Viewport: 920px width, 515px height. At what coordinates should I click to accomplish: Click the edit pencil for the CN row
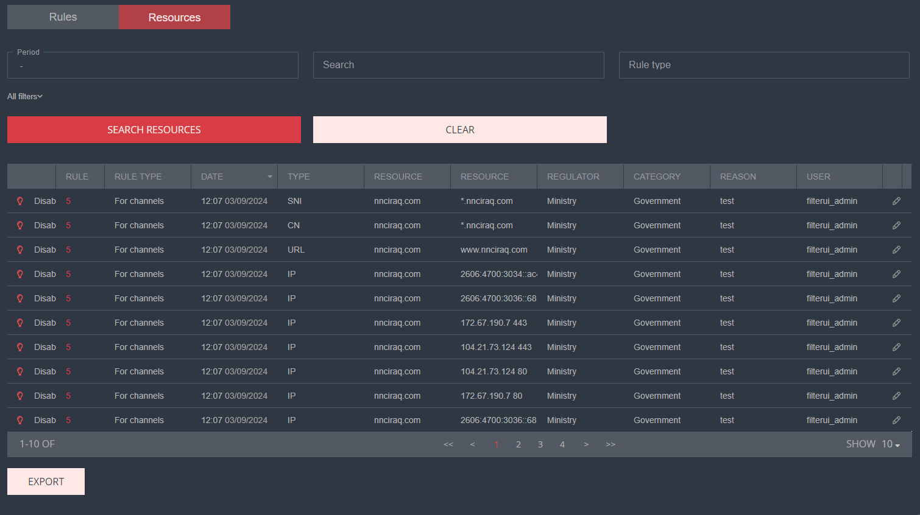pos(896,225)
